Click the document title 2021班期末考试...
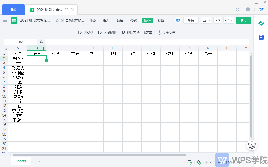 pos(35,21)
